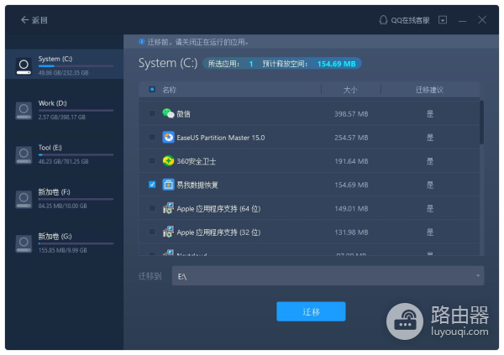Click the 149.01 MB size cell
The height and width of the screenshot is (355, 504).
point(351,209)
